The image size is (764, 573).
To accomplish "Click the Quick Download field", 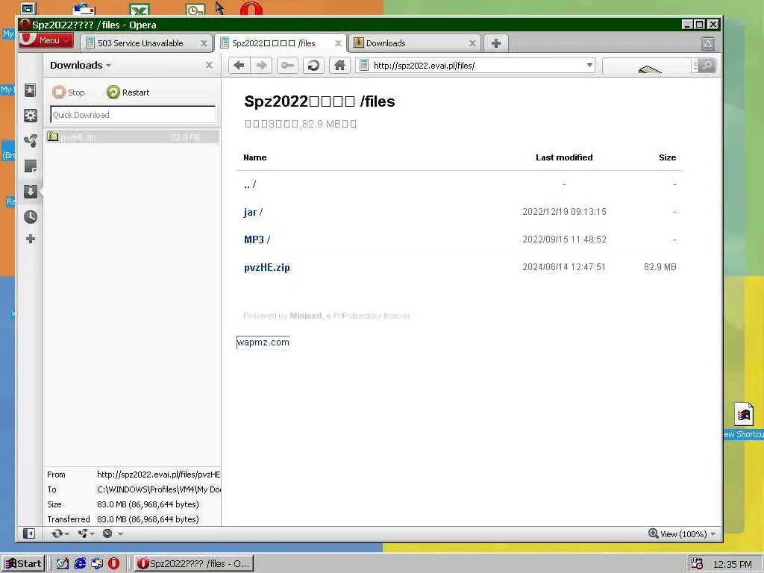I will (133, 115).
